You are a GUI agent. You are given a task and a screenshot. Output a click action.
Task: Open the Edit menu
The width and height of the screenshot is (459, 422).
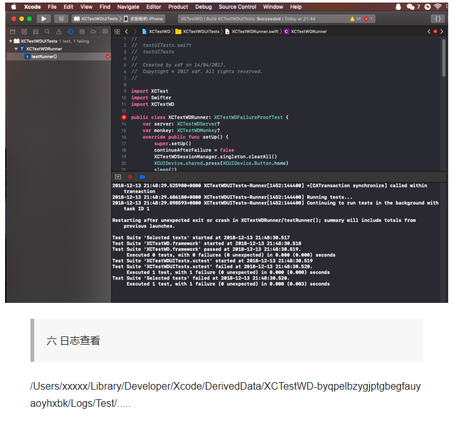point(68,7)
